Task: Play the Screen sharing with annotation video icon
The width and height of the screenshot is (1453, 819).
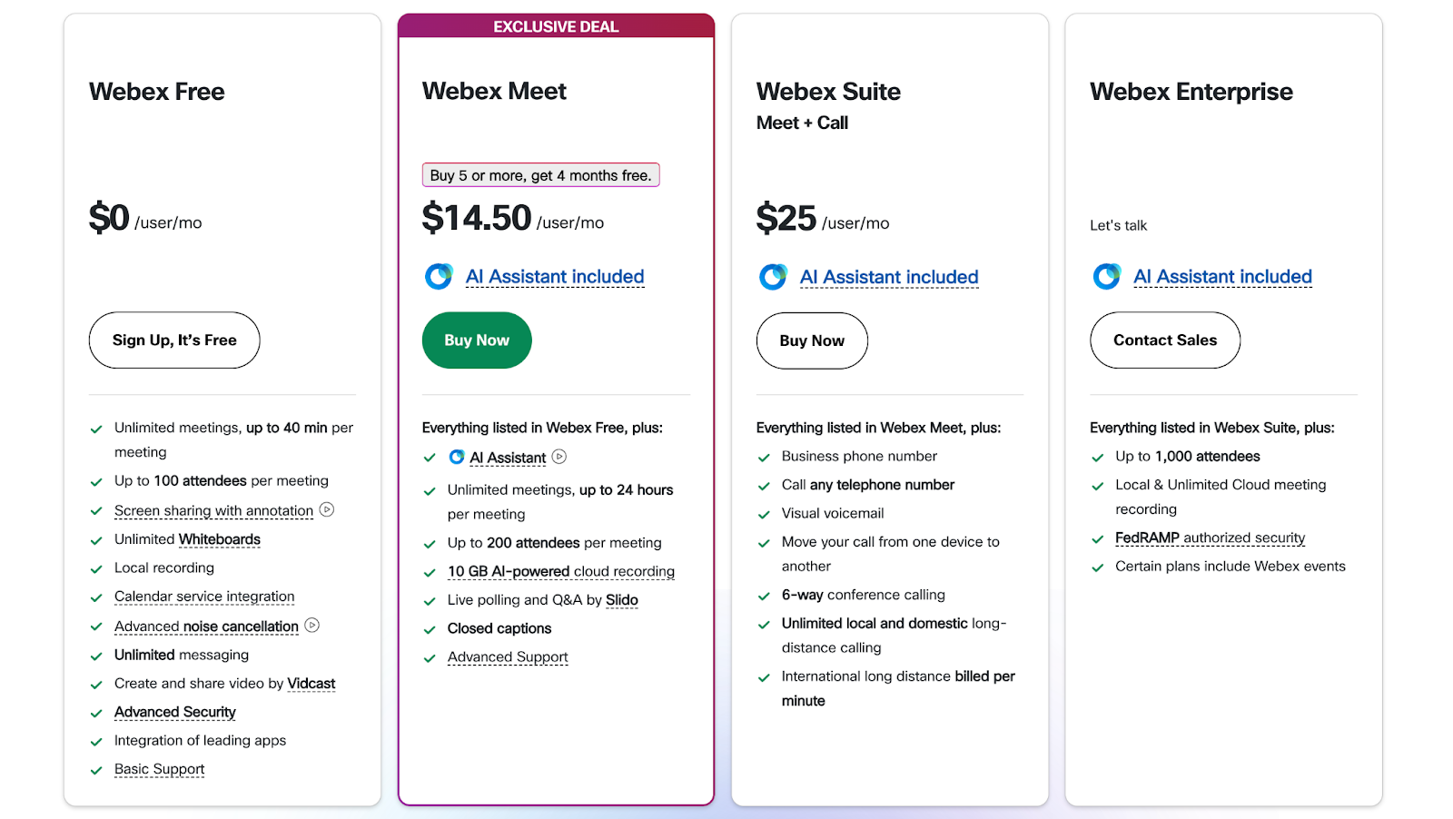Action: pos(327,510)
